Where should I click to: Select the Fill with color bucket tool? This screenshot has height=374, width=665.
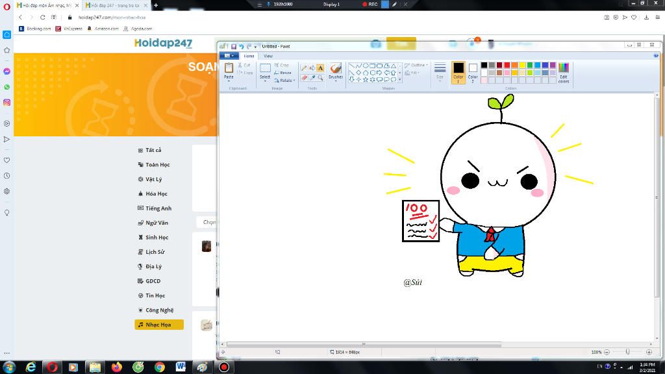tap(312, 68)
